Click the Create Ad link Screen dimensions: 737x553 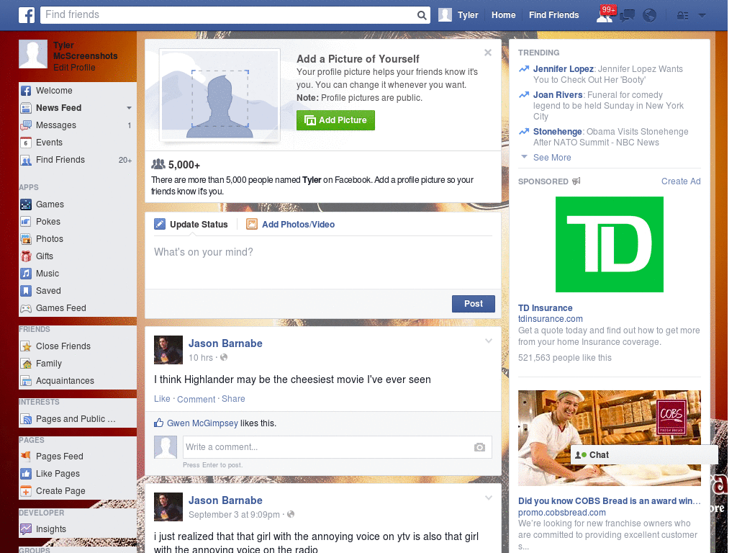681,181
